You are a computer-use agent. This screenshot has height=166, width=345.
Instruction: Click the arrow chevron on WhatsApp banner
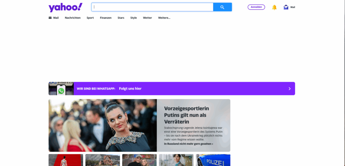point(289,89)
